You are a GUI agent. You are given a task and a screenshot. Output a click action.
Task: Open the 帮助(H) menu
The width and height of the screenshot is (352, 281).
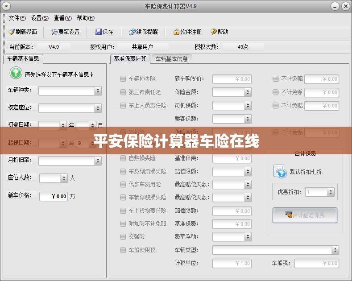coord(86,18)
